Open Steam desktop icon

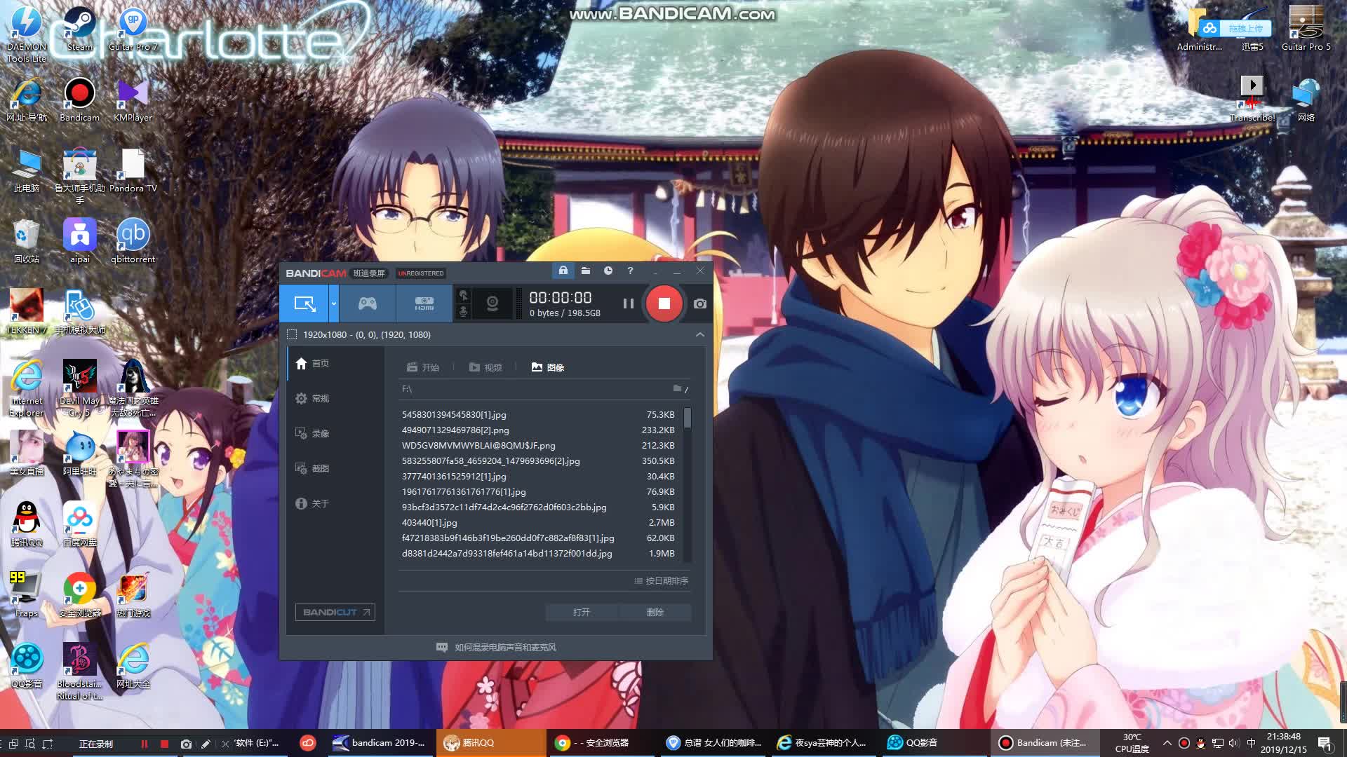tap(79, 29)
